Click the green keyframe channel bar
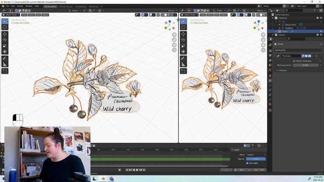Viewport: 324px width, 182px height. (160, 159)
